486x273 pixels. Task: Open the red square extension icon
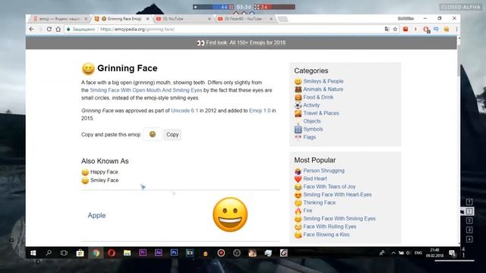point(406,29)
